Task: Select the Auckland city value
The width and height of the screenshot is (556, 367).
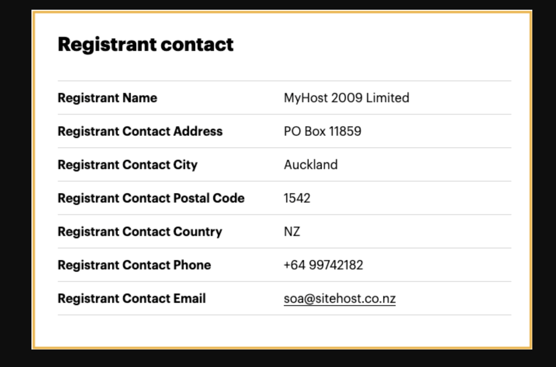Action: (311, 165)
